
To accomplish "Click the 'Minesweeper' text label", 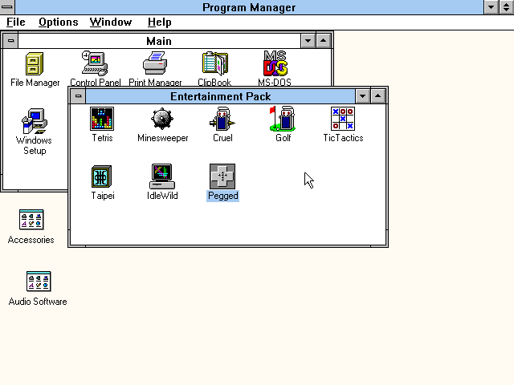I will (162, 138).
